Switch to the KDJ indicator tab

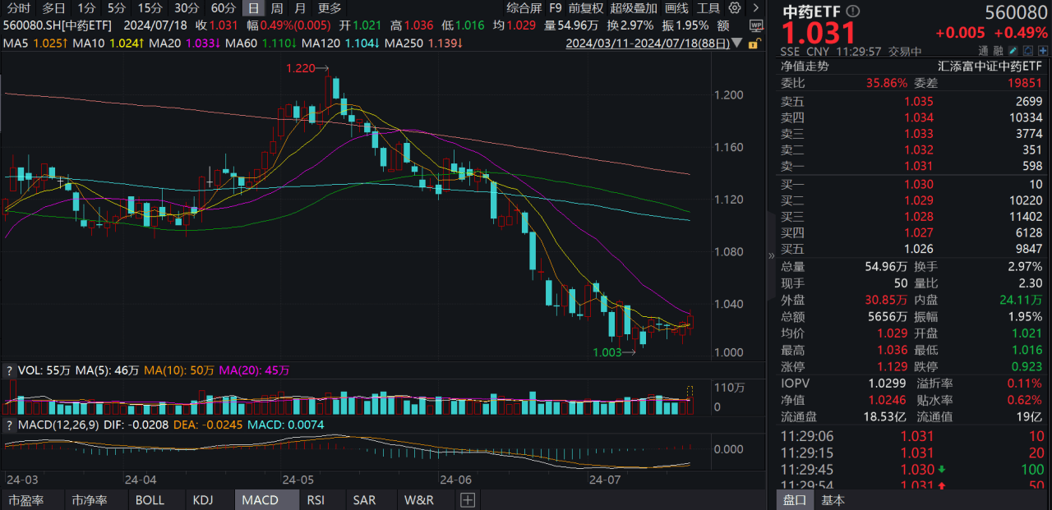tap(202, 499)
